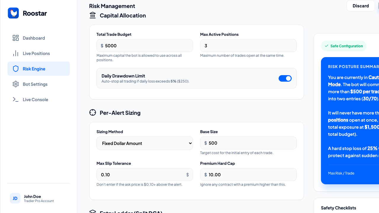The height and width of the screenshot is (213, 379).
Task: Click the Dashboard grid icon
Action: tap(16, 38)
